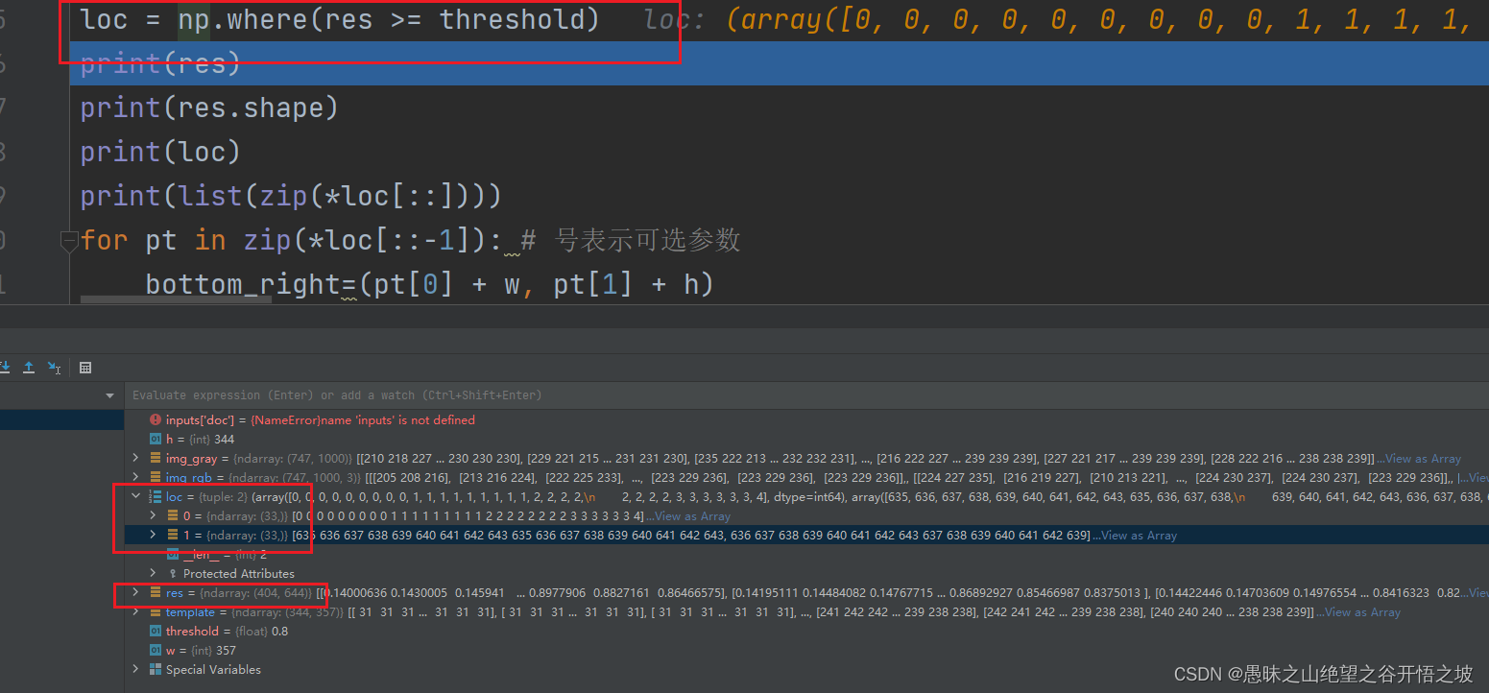Expand the template ndarray node
This screenshot has height=693, width=1489.
click(x=136, y=612)
